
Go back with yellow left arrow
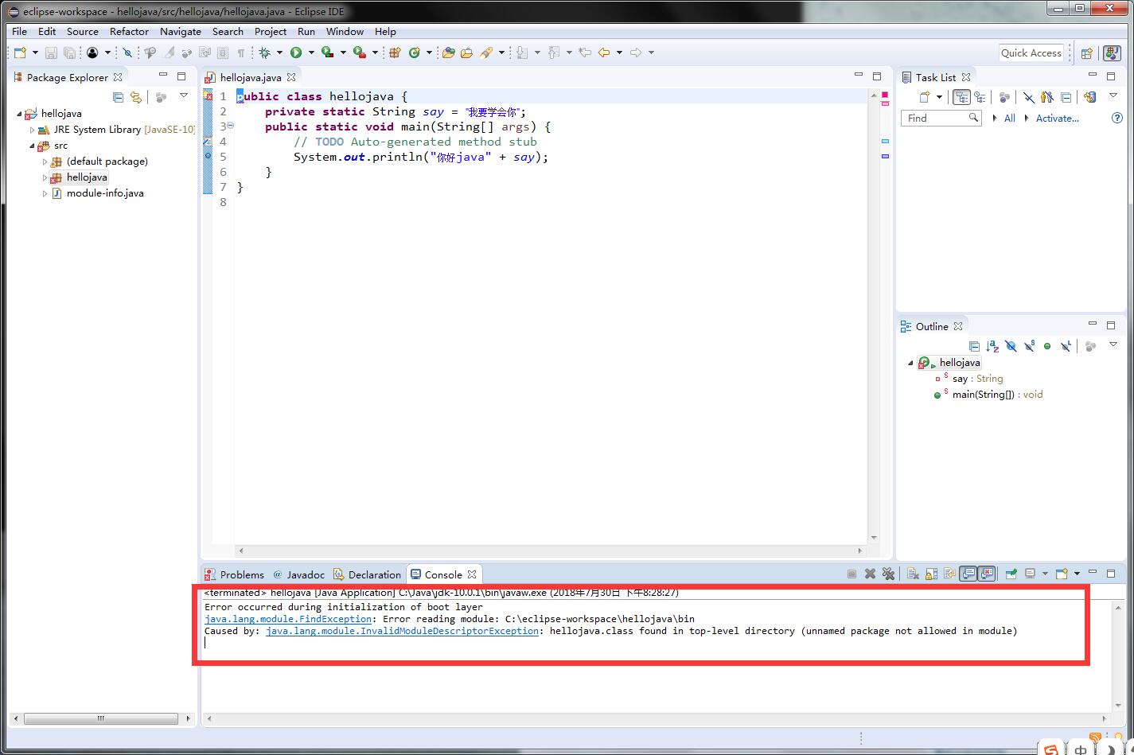pos(604,53)
